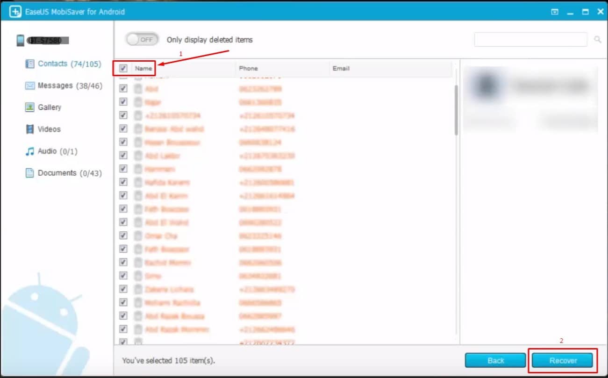This screenshot has width=608, height=378.
Task: Sort contacts by the Phone column header
Action: coord(248,68)
